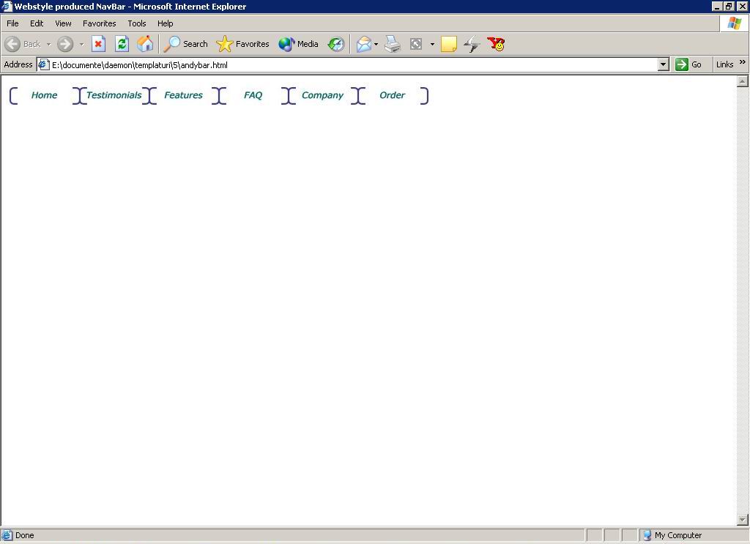The image size is (750, 544).
Task: Expand the Mail button dropdown arrow
Action: pyautogui.click(x=376, y=44)
